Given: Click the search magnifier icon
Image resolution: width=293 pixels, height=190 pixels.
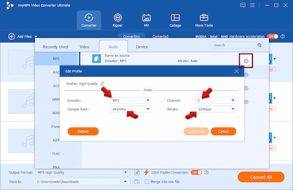Looking at the screenshot, I should [259, 45].
